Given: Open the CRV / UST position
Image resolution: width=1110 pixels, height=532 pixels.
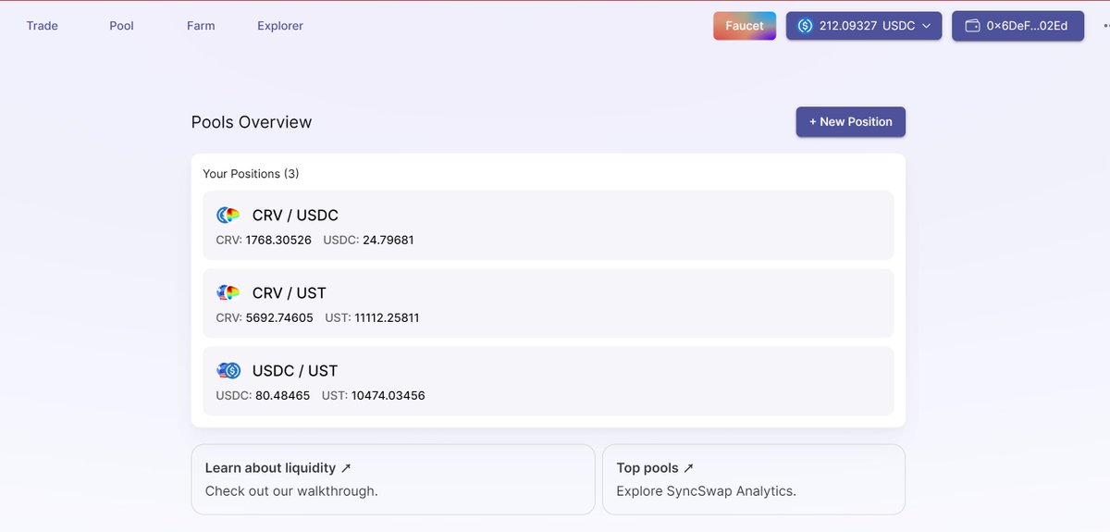Looking at the screenshot, I should [x=549, y=303].
